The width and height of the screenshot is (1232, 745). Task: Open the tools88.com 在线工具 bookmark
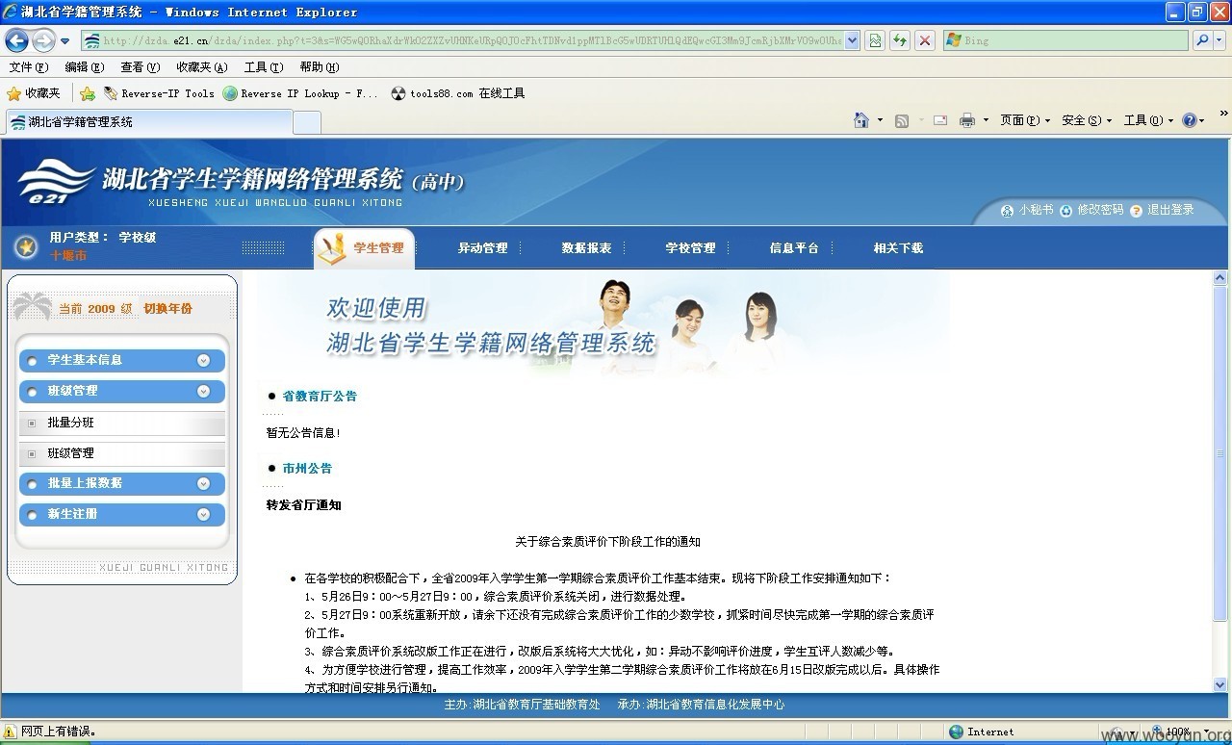pos(458,93)
